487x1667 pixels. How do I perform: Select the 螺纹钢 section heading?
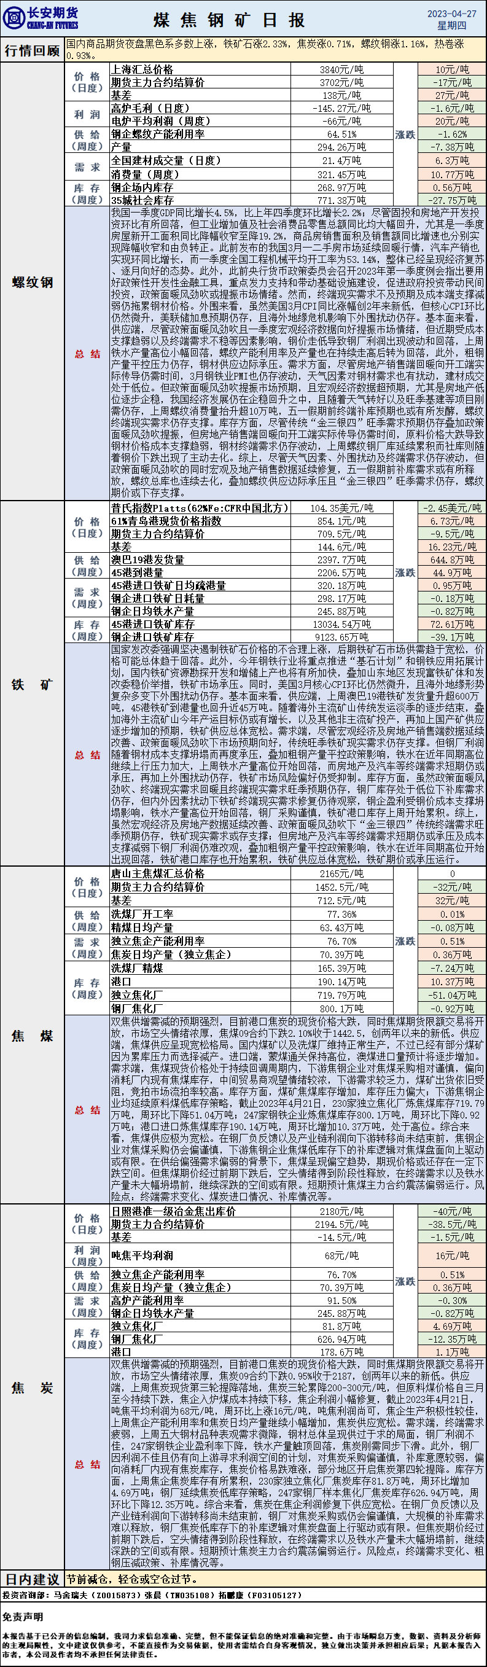click(33, 282)
